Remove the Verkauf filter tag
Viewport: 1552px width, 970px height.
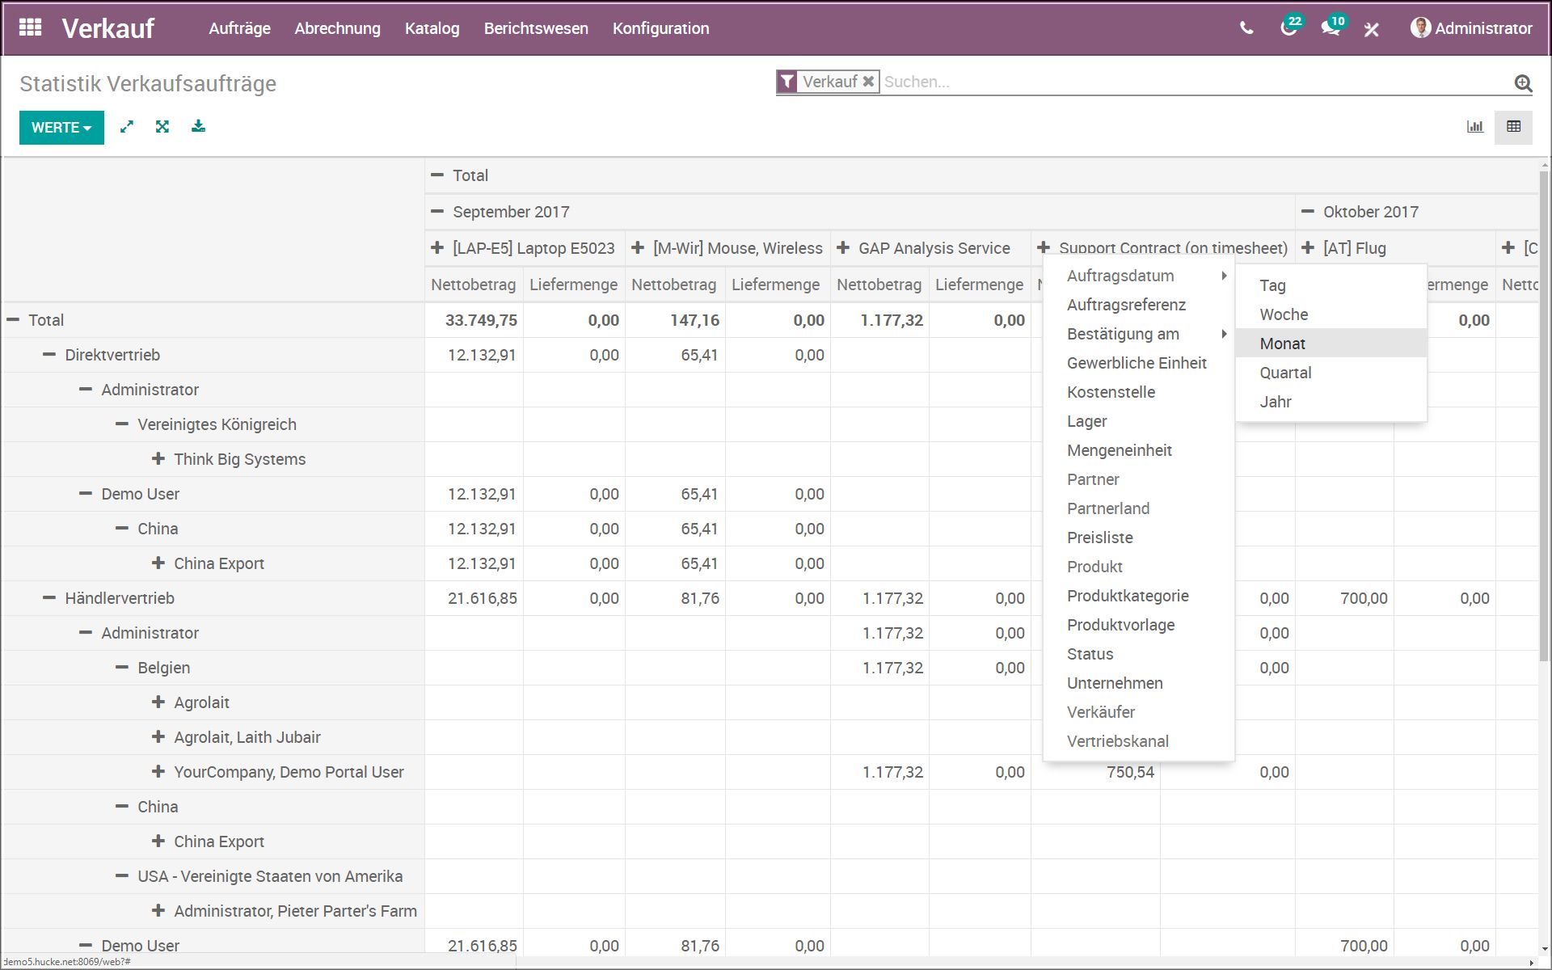coord(868,82)
